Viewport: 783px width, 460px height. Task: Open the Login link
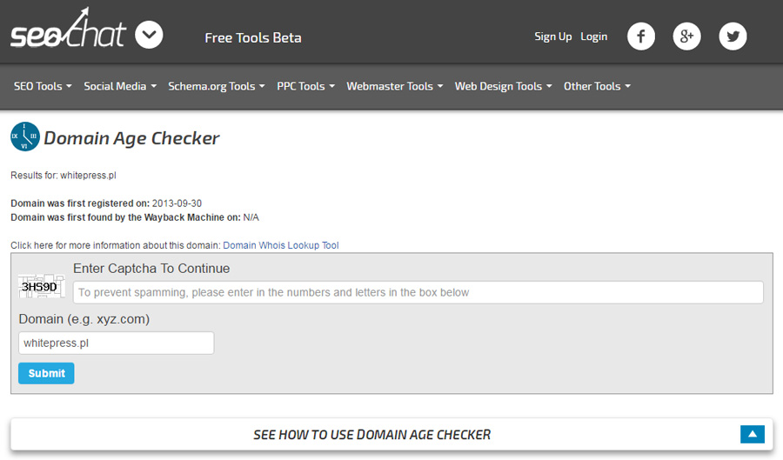(x=593, y=37)
